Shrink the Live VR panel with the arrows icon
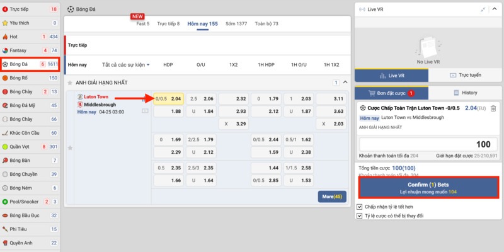 click(x=483, y=10)
